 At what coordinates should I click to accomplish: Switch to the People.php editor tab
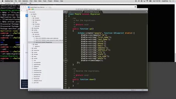(x=92, y=12)
